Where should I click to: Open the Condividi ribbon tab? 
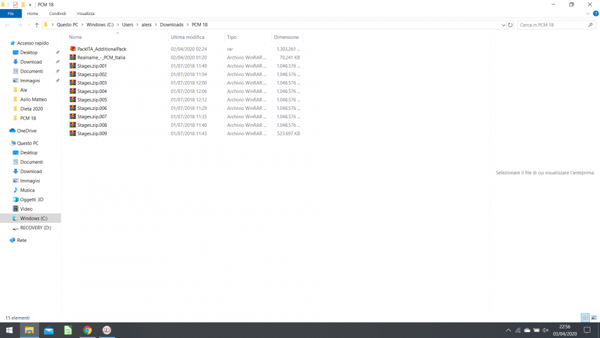point(58,13)
